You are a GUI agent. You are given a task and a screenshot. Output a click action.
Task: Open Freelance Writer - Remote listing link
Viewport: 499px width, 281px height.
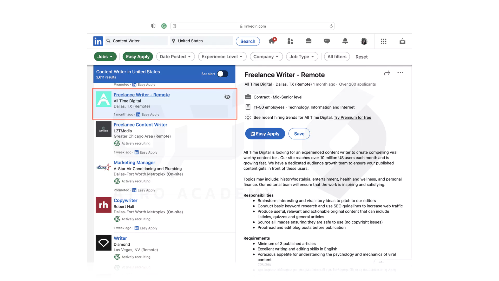[x=142, y=95]
